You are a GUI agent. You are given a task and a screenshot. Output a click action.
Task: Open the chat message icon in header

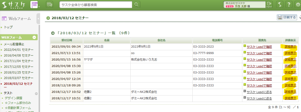pyautogui.click(x=50, y=4)
